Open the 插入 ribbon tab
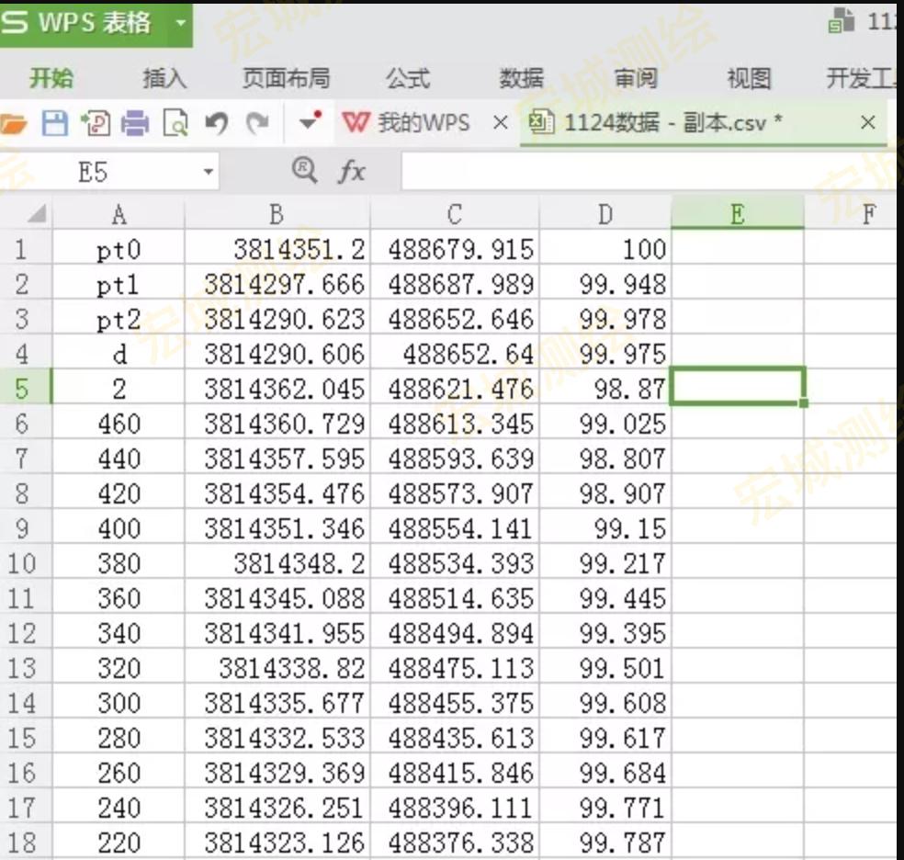Viewport: 904px width, 860px height. (x=164, y=79)
